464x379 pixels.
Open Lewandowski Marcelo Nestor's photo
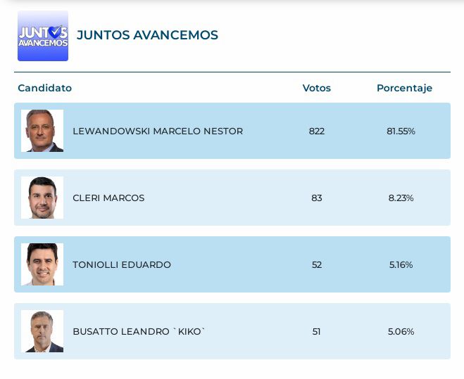pos(42,131)
